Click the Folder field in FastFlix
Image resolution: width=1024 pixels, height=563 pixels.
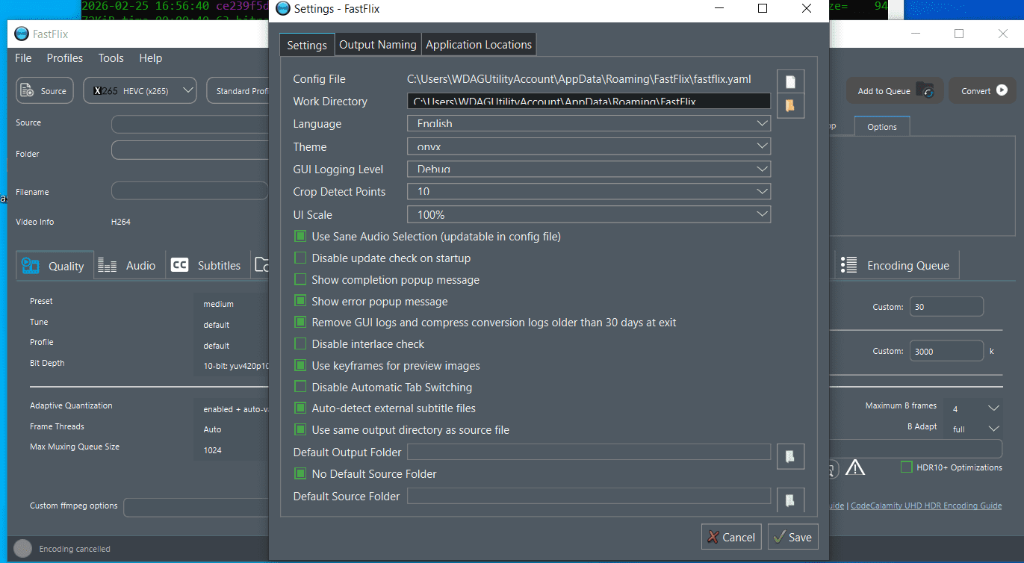point(190,151)
